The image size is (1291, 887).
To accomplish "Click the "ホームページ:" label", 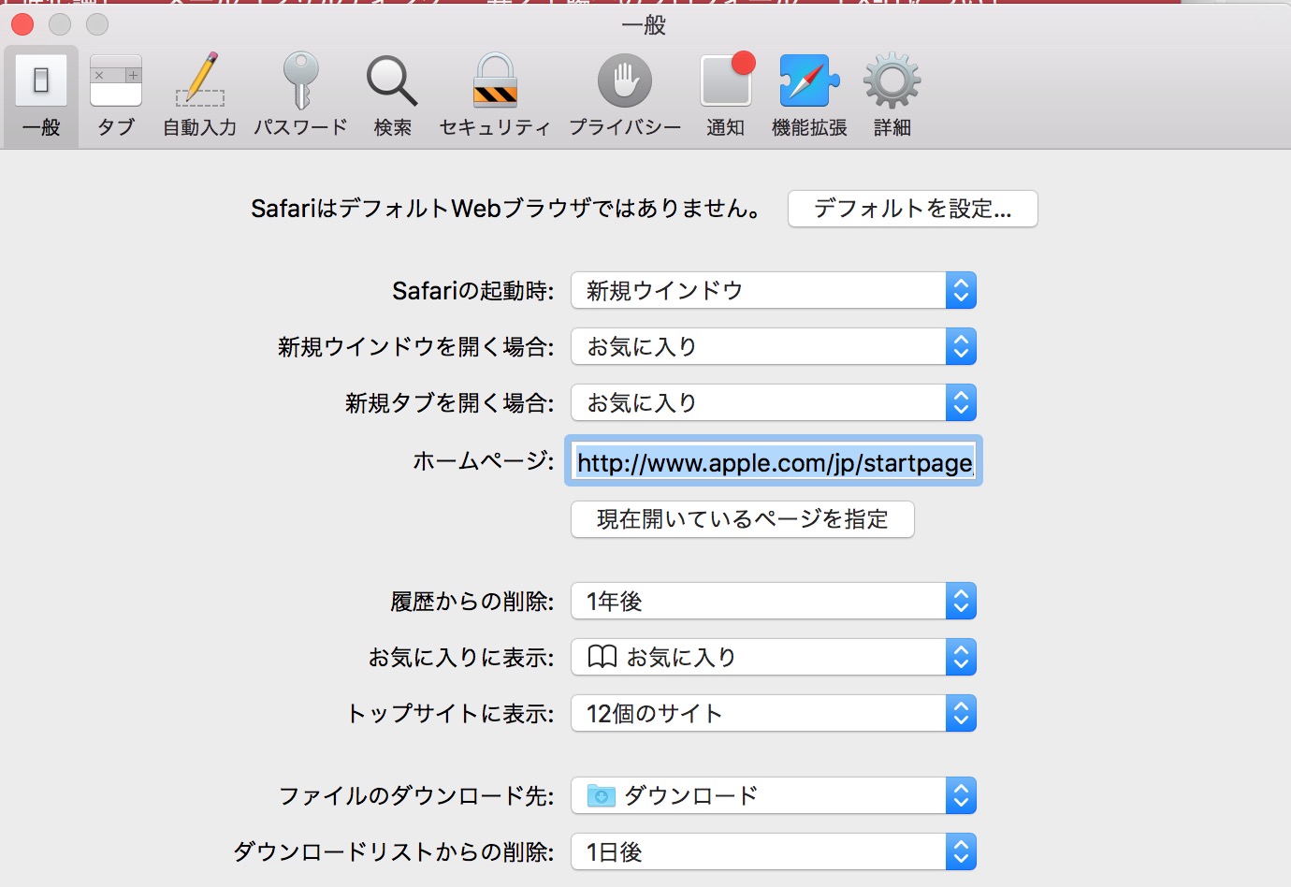I will click(x=483, y=461).
